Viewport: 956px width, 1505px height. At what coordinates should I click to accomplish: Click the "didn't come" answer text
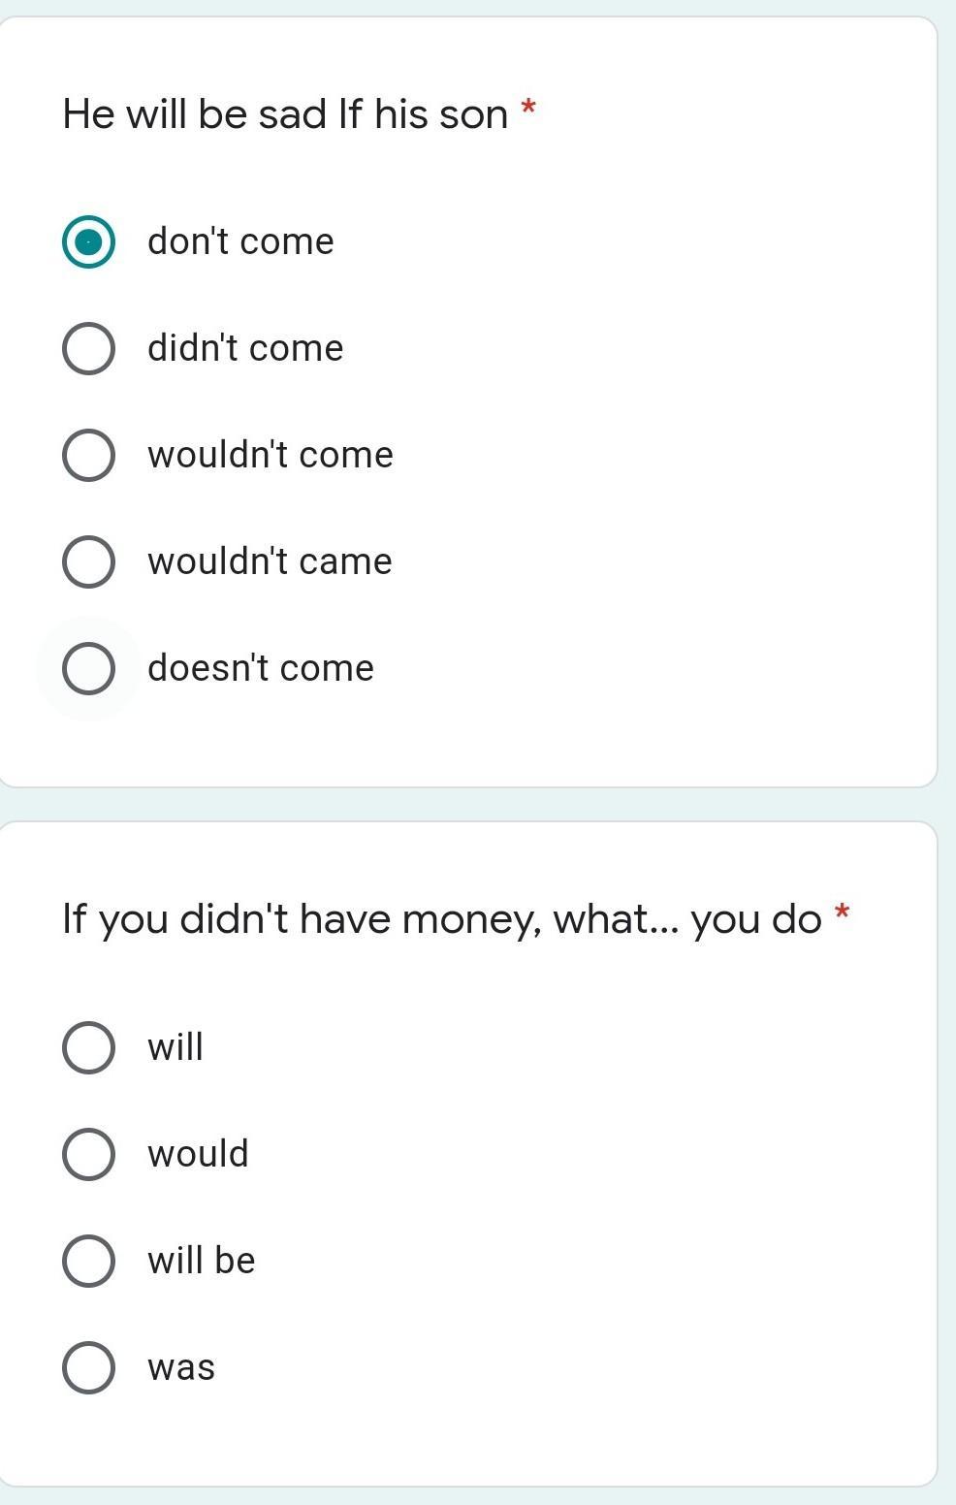[245, 348]
